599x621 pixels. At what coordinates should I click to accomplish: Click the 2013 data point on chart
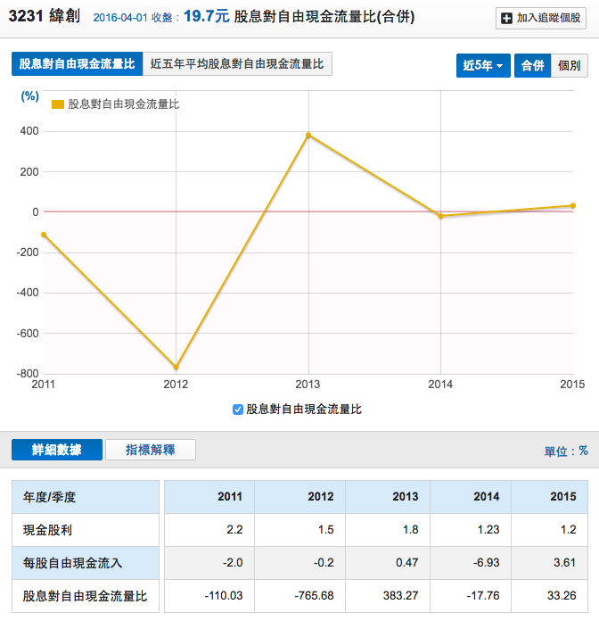coord(308,135)
